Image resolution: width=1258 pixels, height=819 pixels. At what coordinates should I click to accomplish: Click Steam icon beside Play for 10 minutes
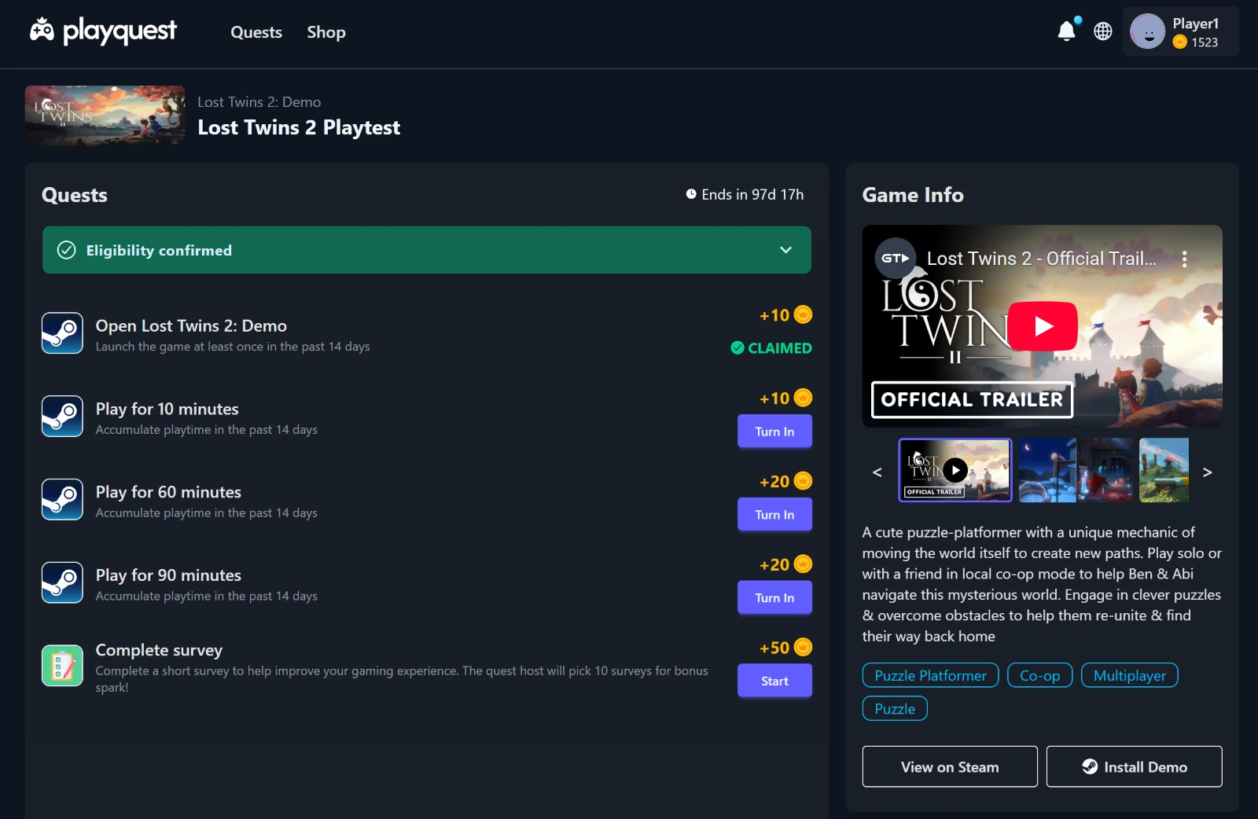pos(62,417)
